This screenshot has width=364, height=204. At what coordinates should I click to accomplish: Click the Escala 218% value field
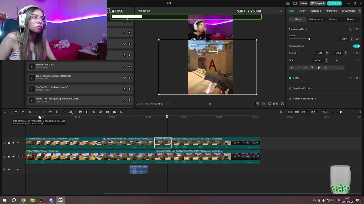point(344,39)
